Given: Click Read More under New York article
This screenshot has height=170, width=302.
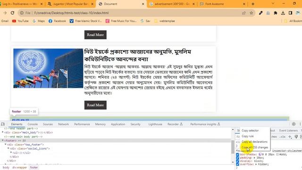Looking at the screenshot, I should (x=95, y=105).
